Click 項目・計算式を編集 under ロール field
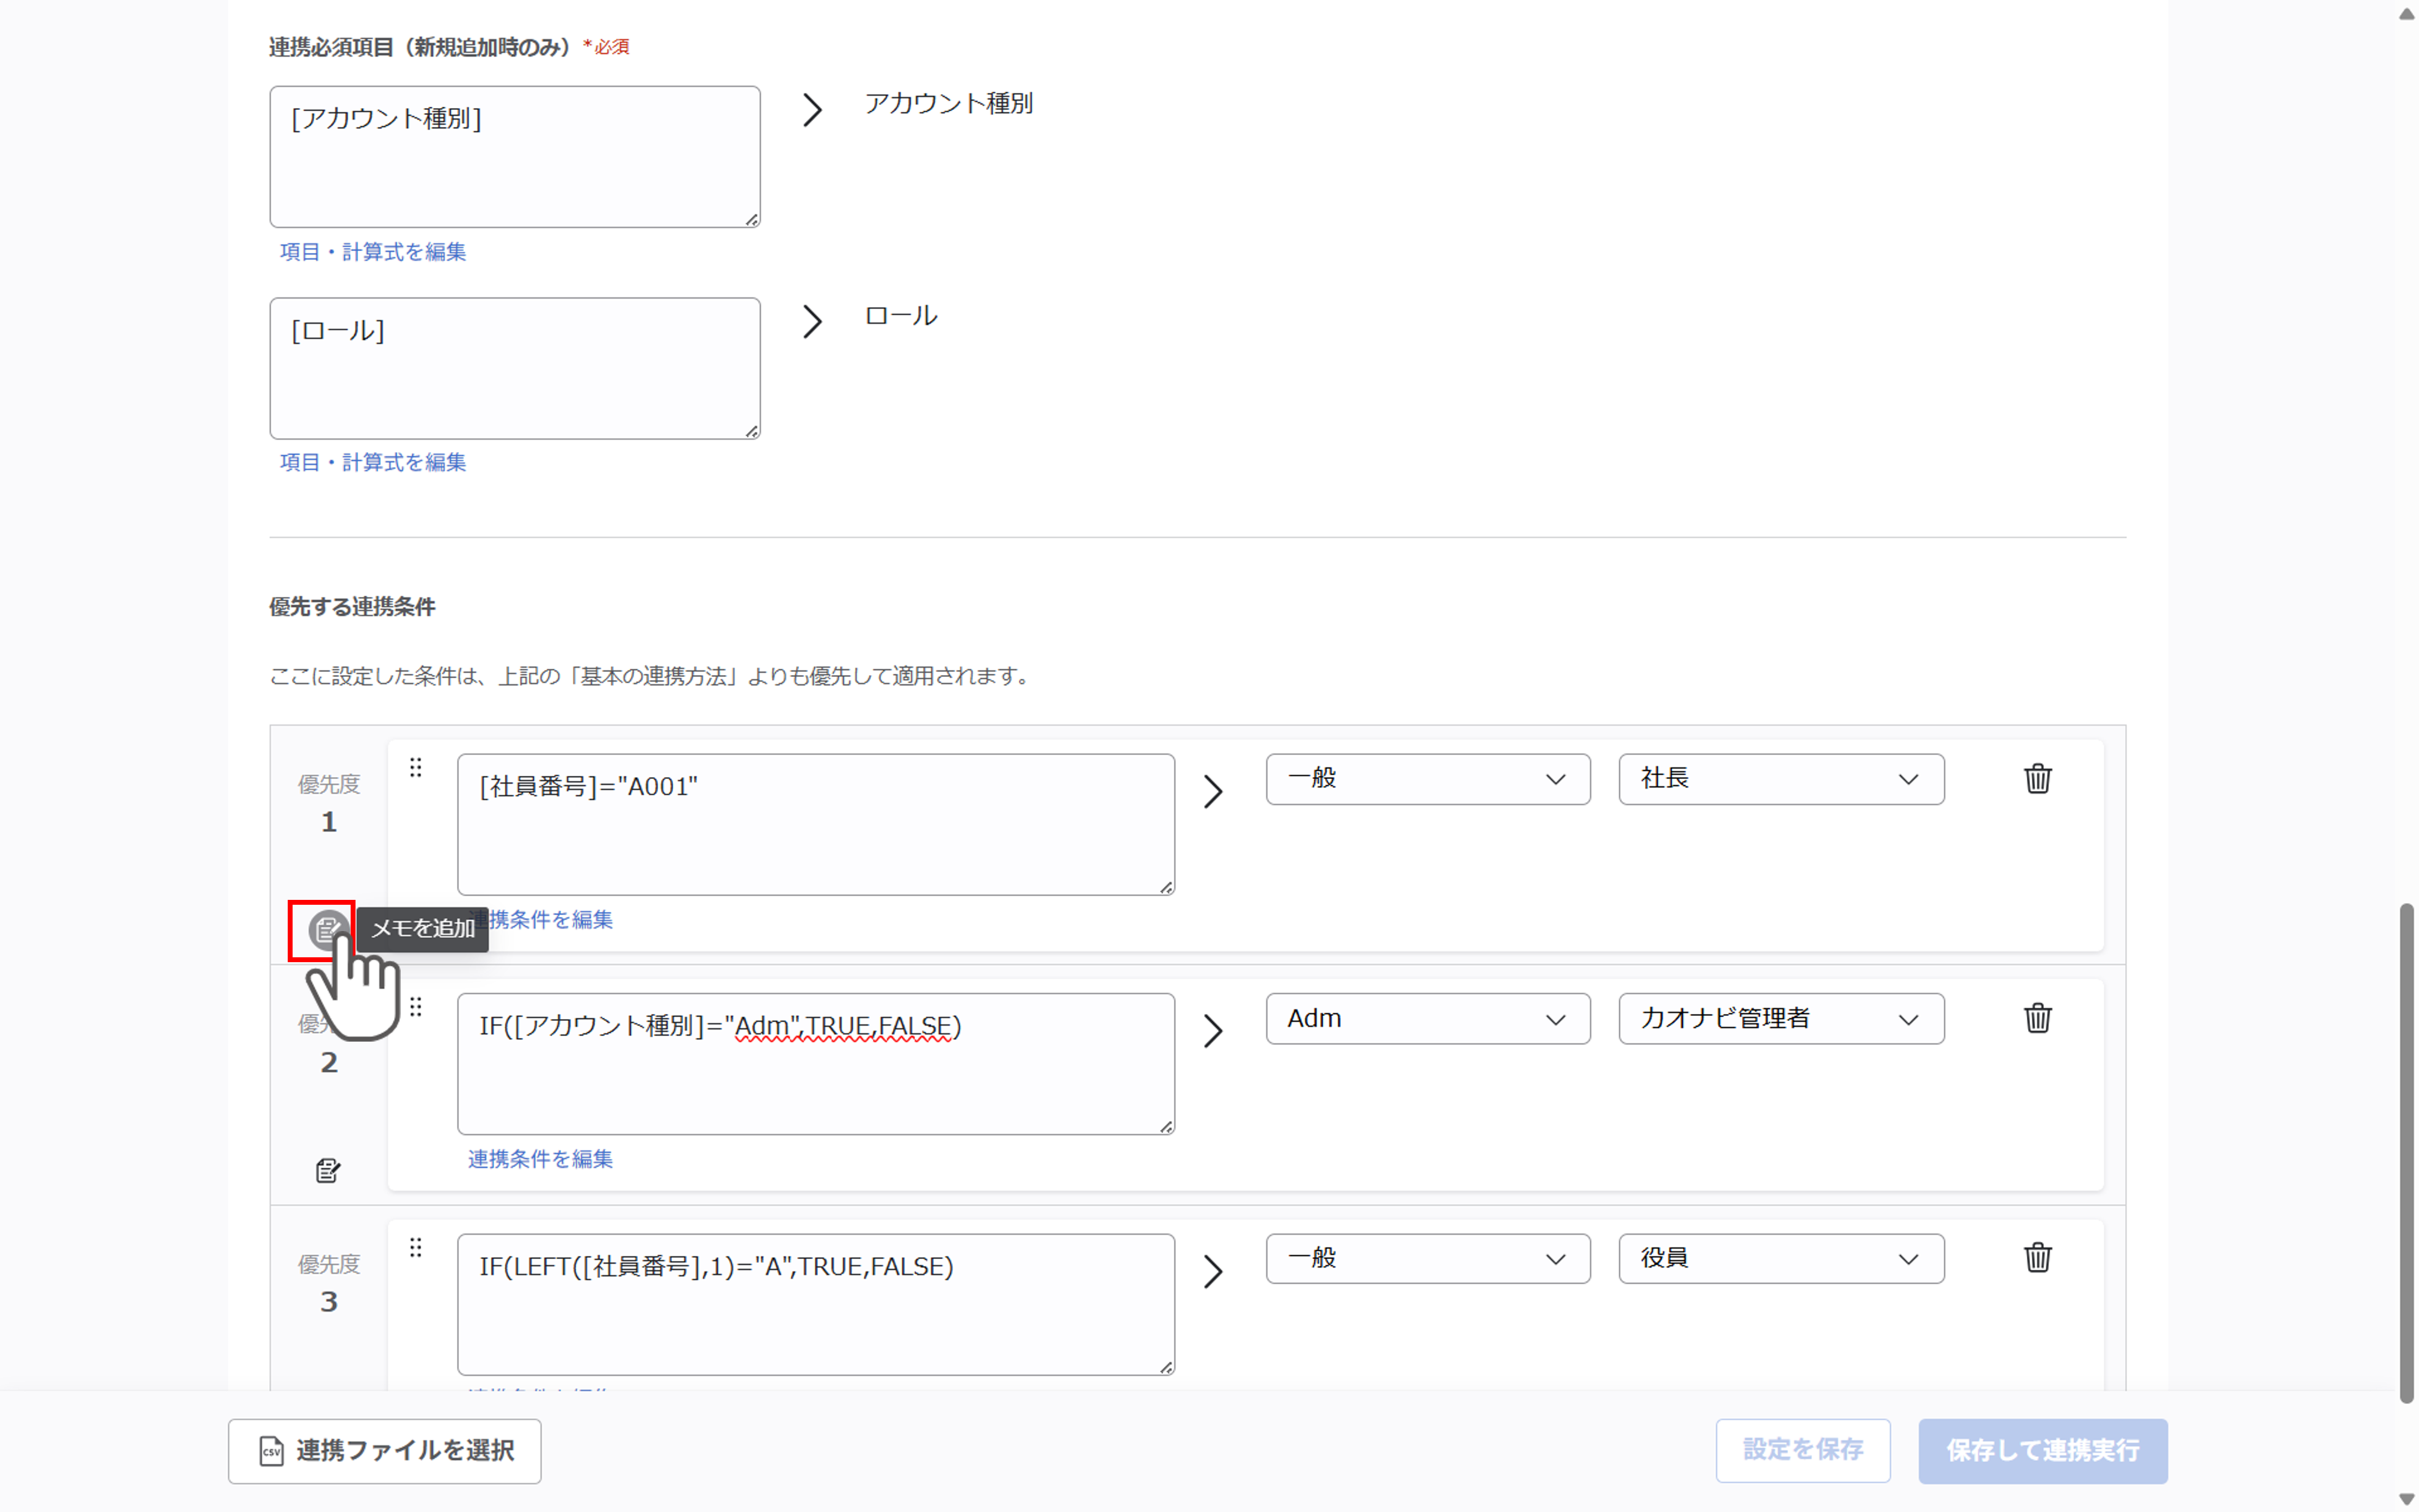The image size is (2419, 1512). pos(373,462)
